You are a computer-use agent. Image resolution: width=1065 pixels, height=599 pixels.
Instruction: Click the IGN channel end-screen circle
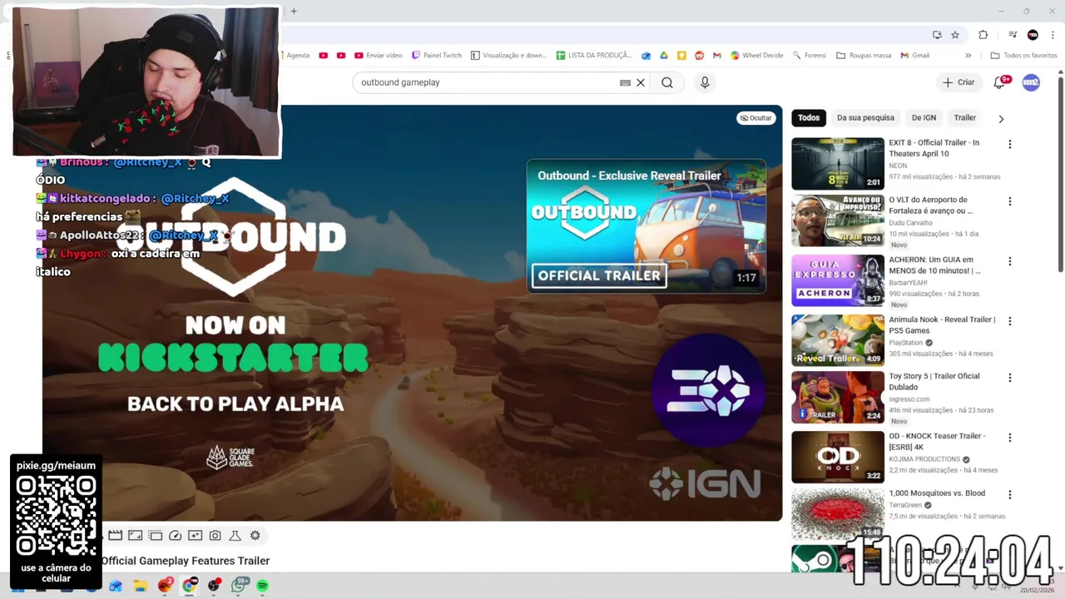coord(708,389)
